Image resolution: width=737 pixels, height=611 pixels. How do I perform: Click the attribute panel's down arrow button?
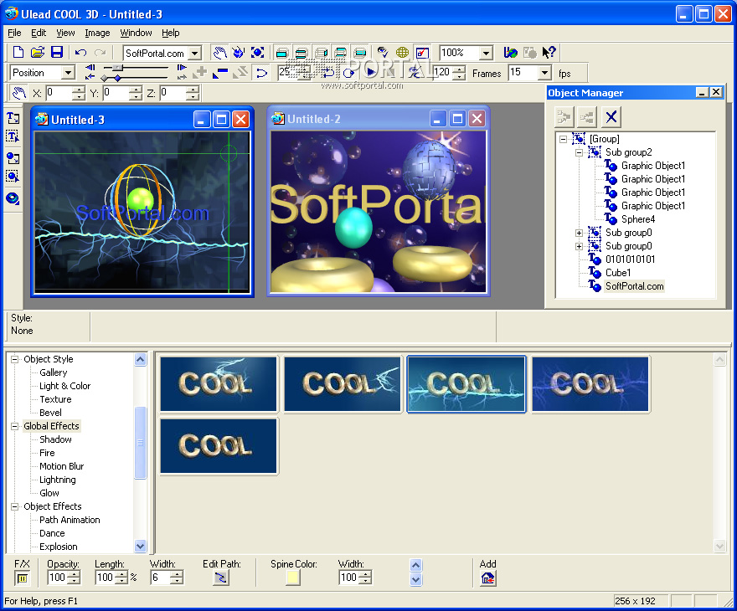pos(416,579)
